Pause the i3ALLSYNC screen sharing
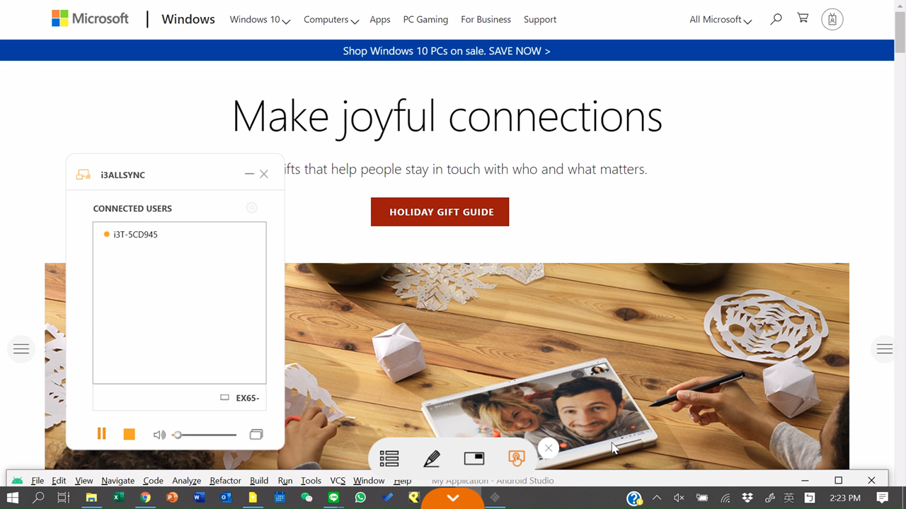Screen dimensions: 906x509 coord(102,434)
